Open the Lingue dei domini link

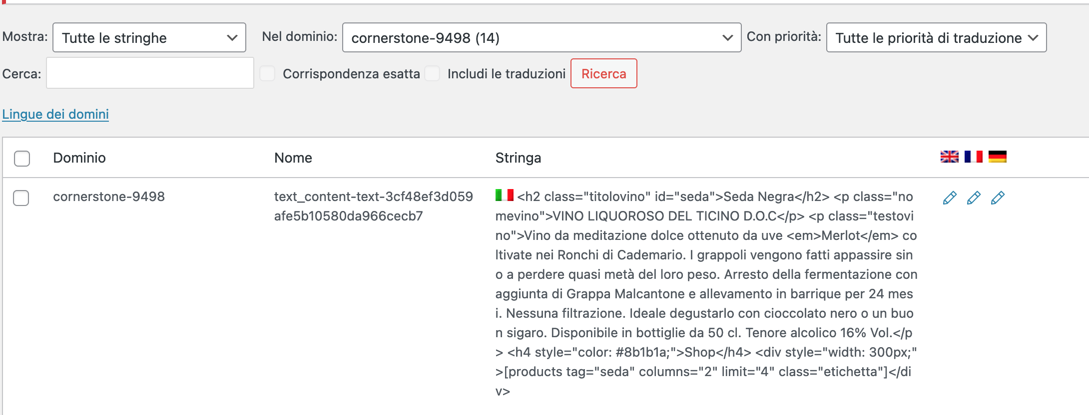[55, 114]
